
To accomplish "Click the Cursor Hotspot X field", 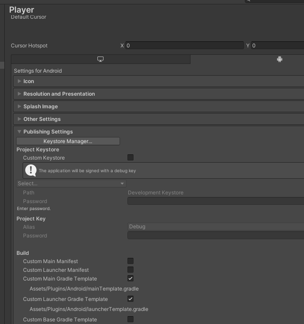I will tap(184, 46).
